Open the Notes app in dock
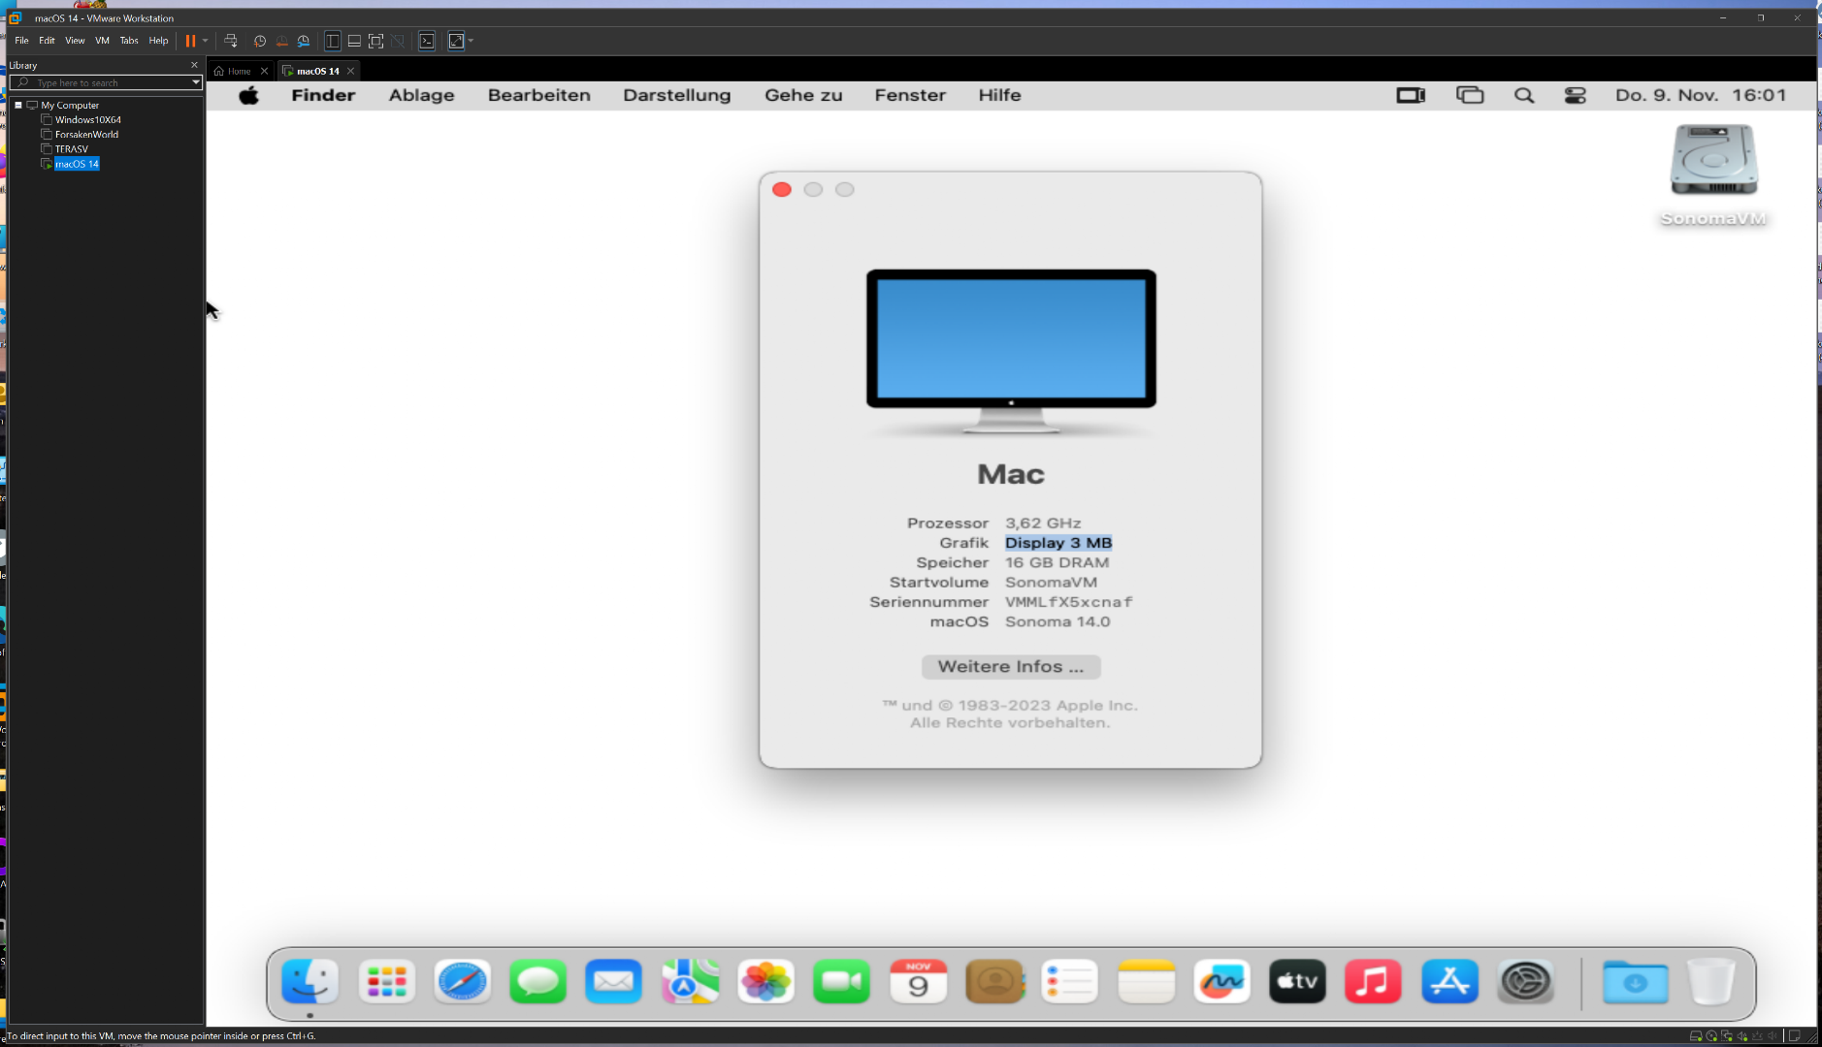The height and width of the screenshot is (1047, 1822). click(1146, 982)
